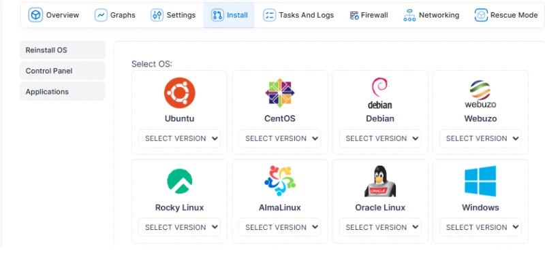
Task: Click the Graphs chart icon
Action: 101,15
